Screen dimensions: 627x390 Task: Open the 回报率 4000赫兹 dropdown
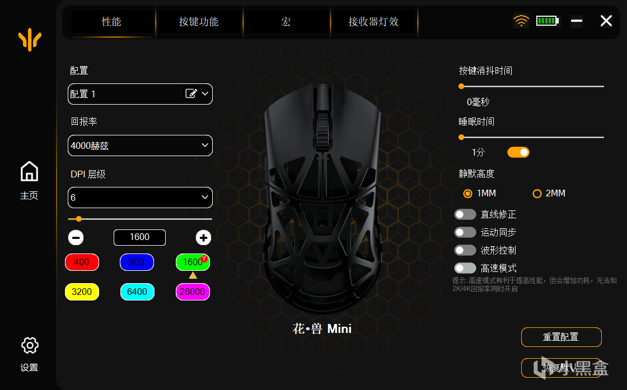tap(140, 145)
